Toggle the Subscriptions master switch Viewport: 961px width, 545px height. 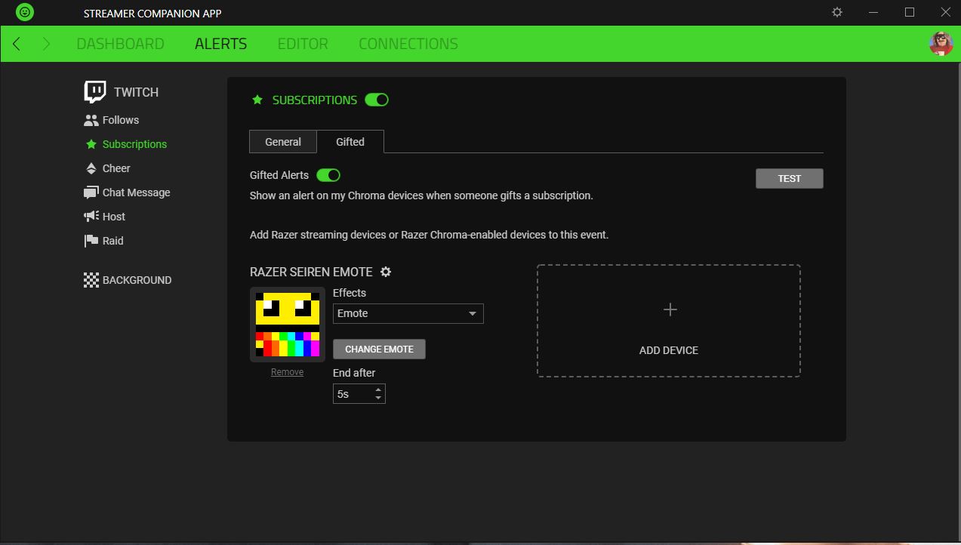click(x=377, y=100)
